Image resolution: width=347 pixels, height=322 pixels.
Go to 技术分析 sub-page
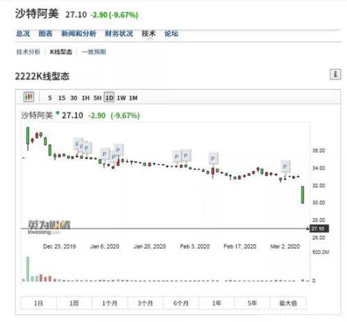[x=28, y=52]
